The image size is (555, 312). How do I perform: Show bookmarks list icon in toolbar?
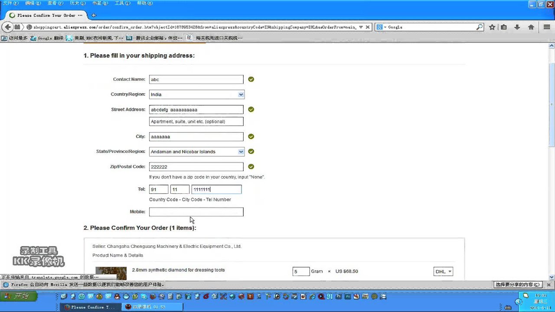pos(504,27)
